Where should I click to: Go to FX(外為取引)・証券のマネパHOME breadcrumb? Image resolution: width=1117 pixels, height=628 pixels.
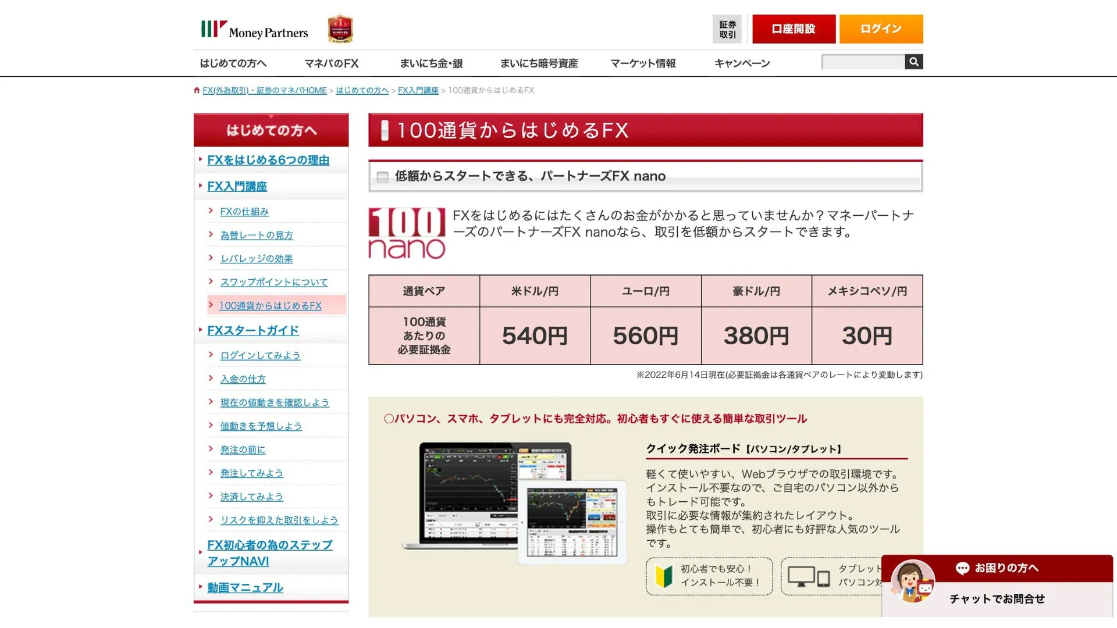(265, 90)
